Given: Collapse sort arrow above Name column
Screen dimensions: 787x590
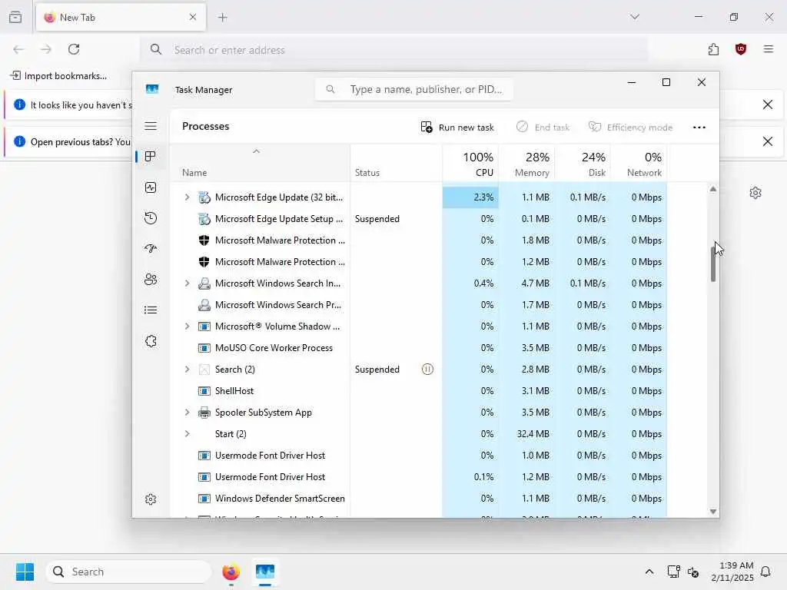Looking at the screenshot, I should click(x=256, y=151).
